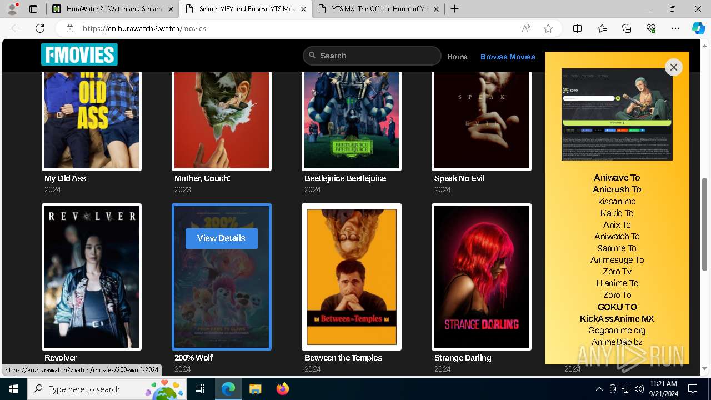
Task: Open volume control in system tray
Action: tap(639, 389)
